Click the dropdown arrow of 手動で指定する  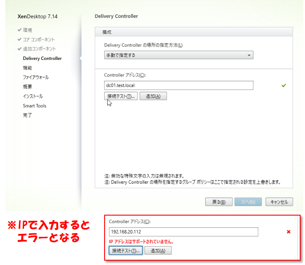tap(249, 55)
